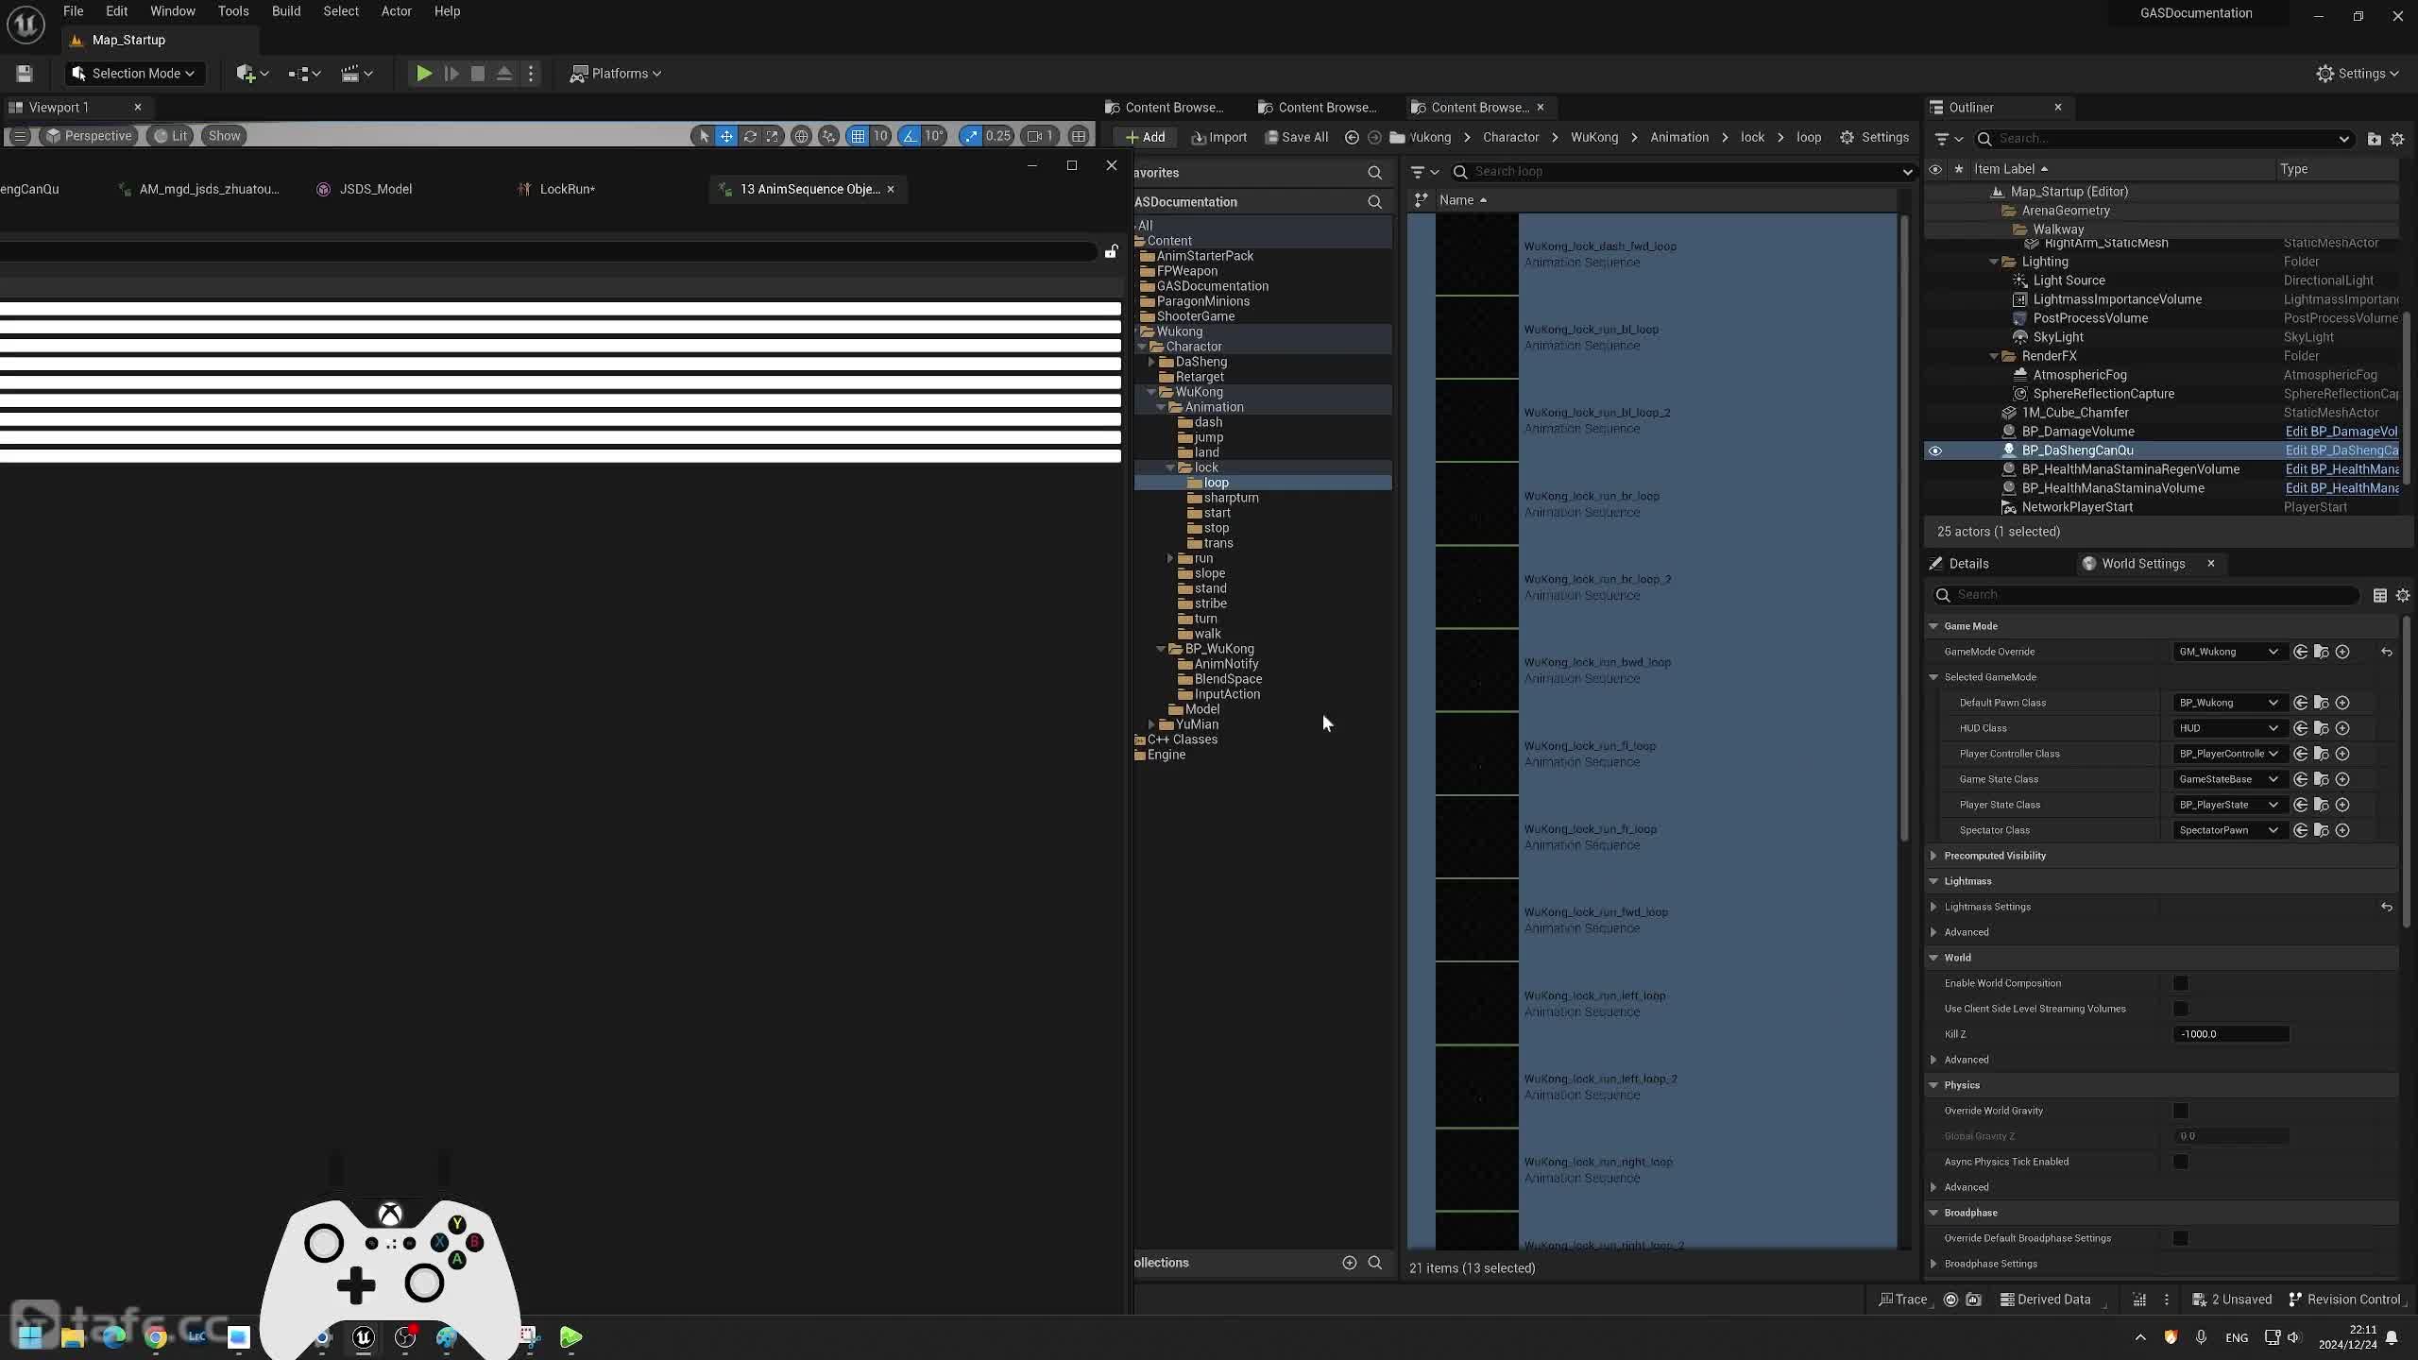Switch to the World Settings tab
The image size is (2418, 1360).
pyautogui.click(x=2144, y=564)
